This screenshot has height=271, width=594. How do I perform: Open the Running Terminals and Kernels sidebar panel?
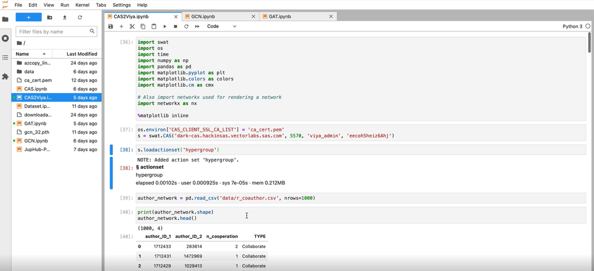click(5, 38)
